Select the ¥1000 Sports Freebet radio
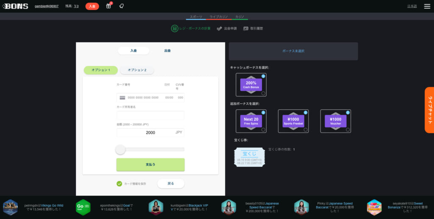 tap(306, 130)
